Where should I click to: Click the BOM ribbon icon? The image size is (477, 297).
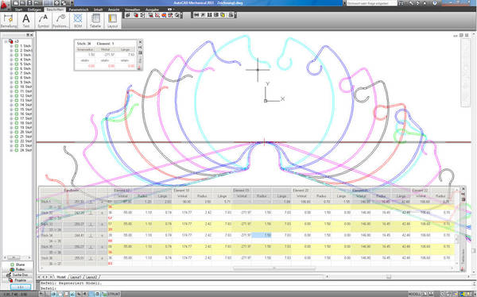coord(78,21)
